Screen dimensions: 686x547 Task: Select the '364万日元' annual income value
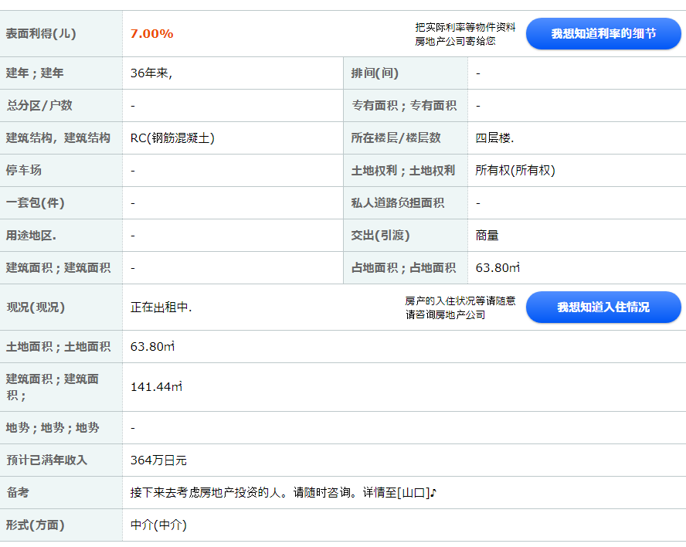[x=158, y=460]
